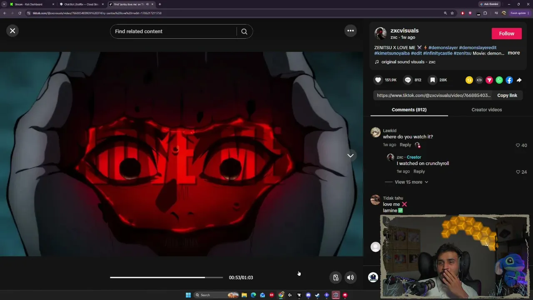Copy the video link
This screenshot has height=300, width=533.
[507, 95]
